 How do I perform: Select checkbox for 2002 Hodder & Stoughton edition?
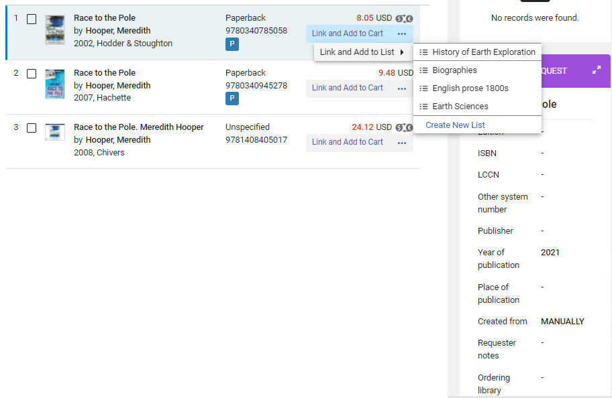point(32,19)
